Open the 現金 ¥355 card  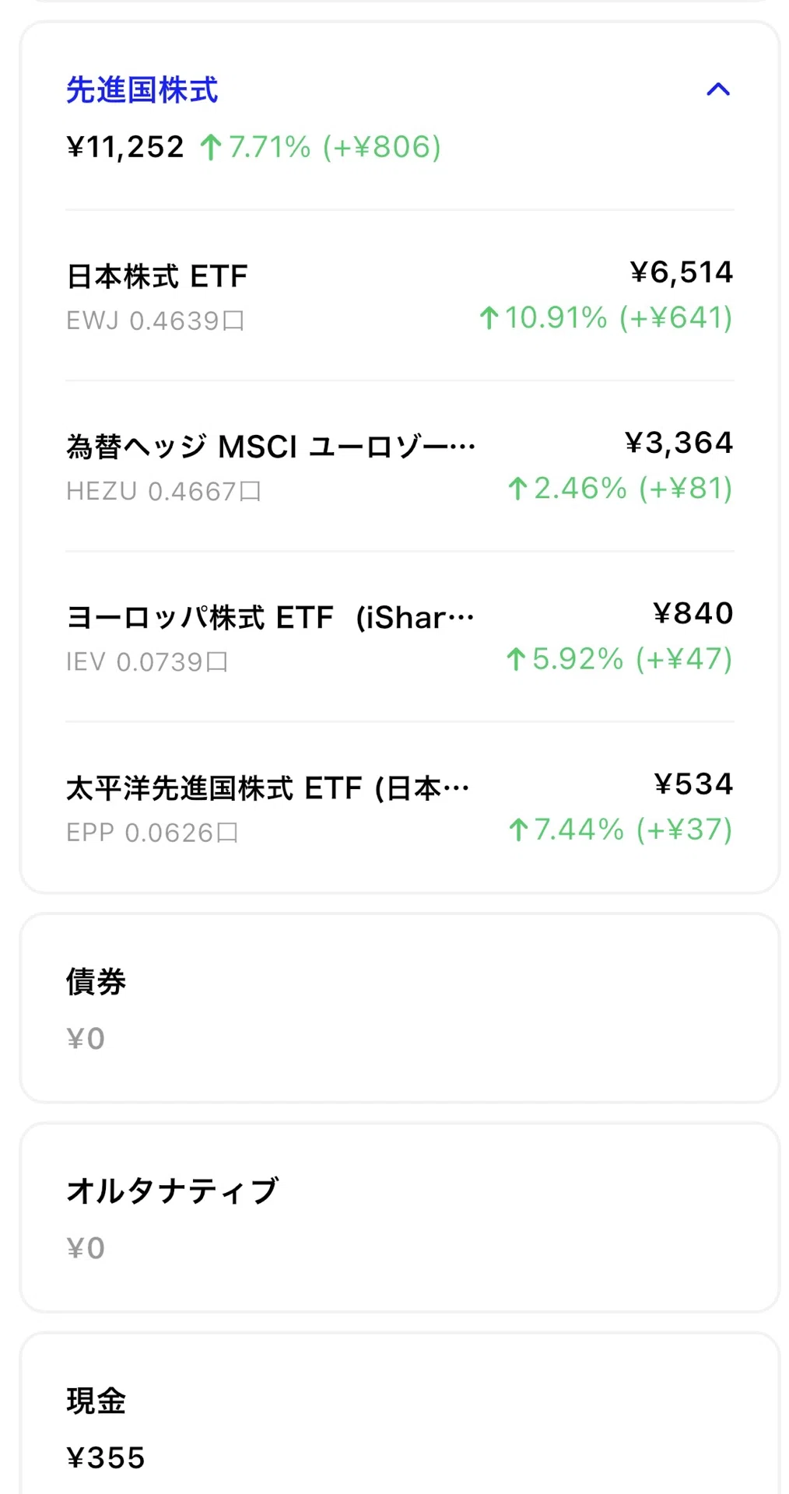pos(399,1413)
